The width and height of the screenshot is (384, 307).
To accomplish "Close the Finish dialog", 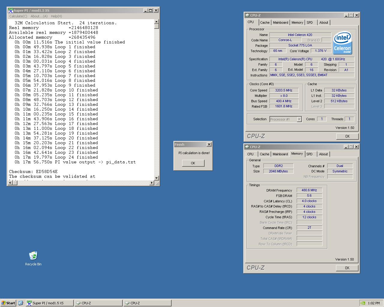I will point(209,144).
